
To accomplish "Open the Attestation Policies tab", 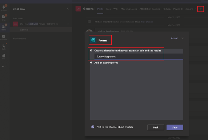I will click(150, 9).
